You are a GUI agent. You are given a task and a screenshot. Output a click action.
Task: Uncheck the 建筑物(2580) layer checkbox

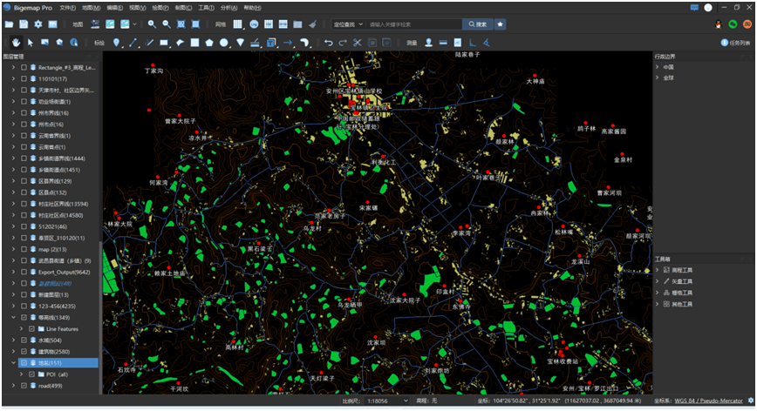(x=24, y=351)
